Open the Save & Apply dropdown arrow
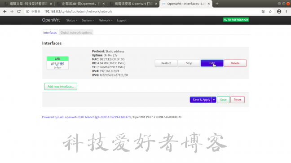 [x=214, y=100]
